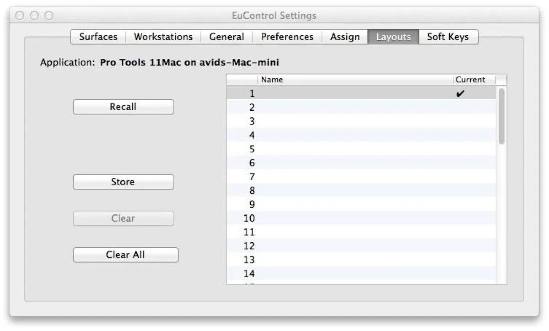Select layout row 2
Viewport: 549px width, 331px height.
point(361,107)
